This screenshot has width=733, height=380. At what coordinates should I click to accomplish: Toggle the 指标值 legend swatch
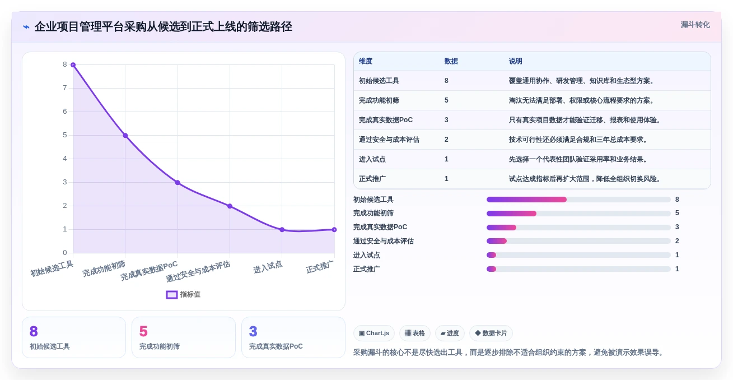coord(172,294)
